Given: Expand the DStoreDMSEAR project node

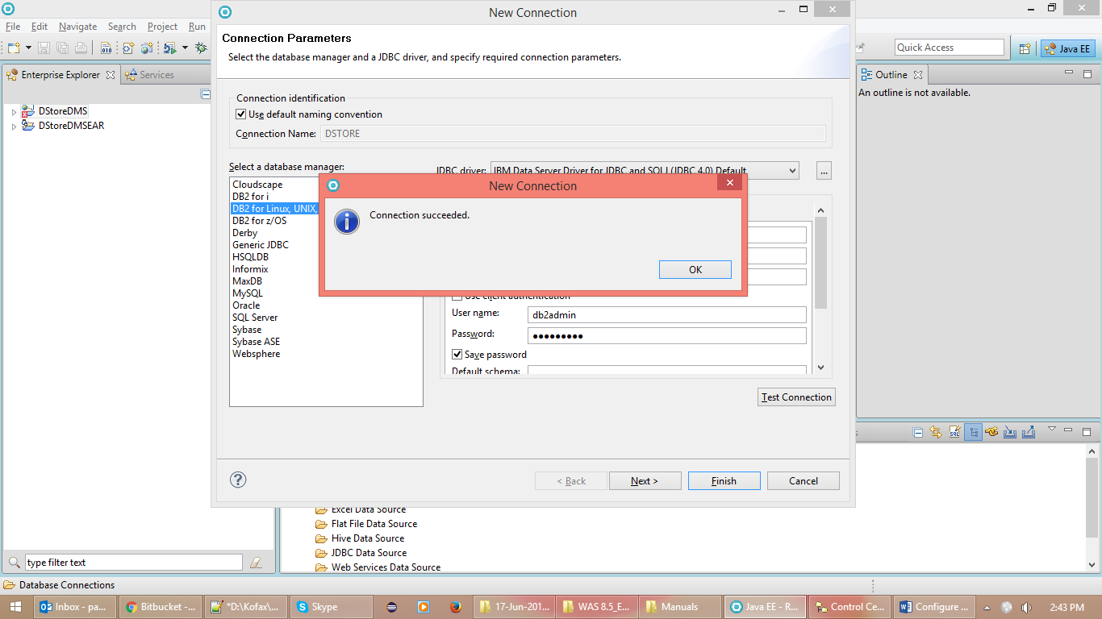Looking at the screenshot, I should pyautogui.click(x=14, y=126).
